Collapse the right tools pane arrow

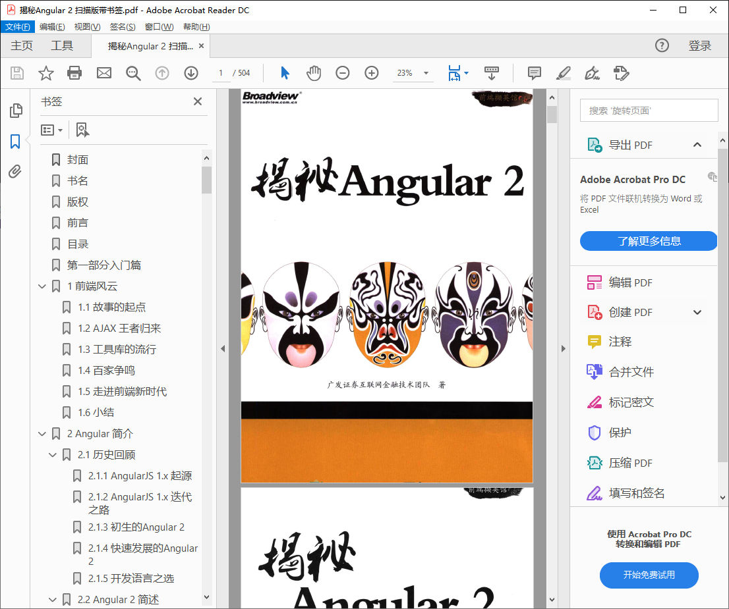point(564,348)
